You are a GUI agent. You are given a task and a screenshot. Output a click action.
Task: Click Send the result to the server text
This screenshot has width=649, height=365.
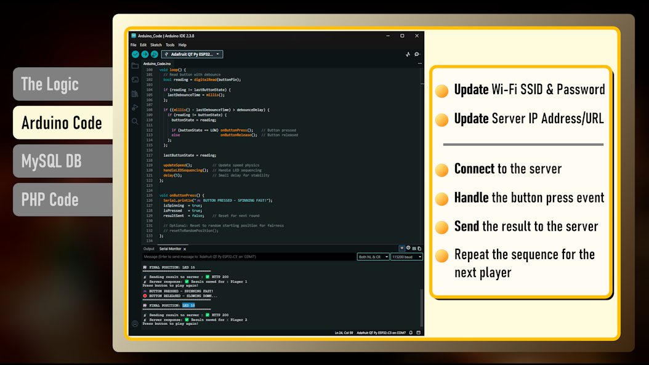pos(526,227)
